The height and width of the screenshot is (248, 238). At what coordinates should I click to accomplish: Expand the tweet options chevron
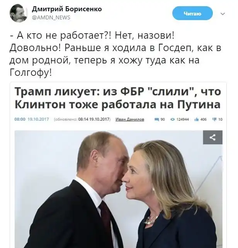223,14
